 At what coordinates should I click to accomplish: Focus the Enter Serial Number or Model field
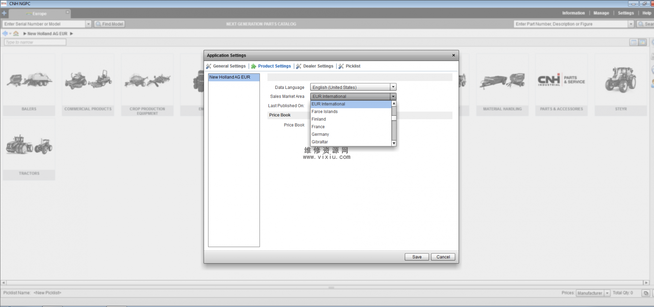coord(44,24)
